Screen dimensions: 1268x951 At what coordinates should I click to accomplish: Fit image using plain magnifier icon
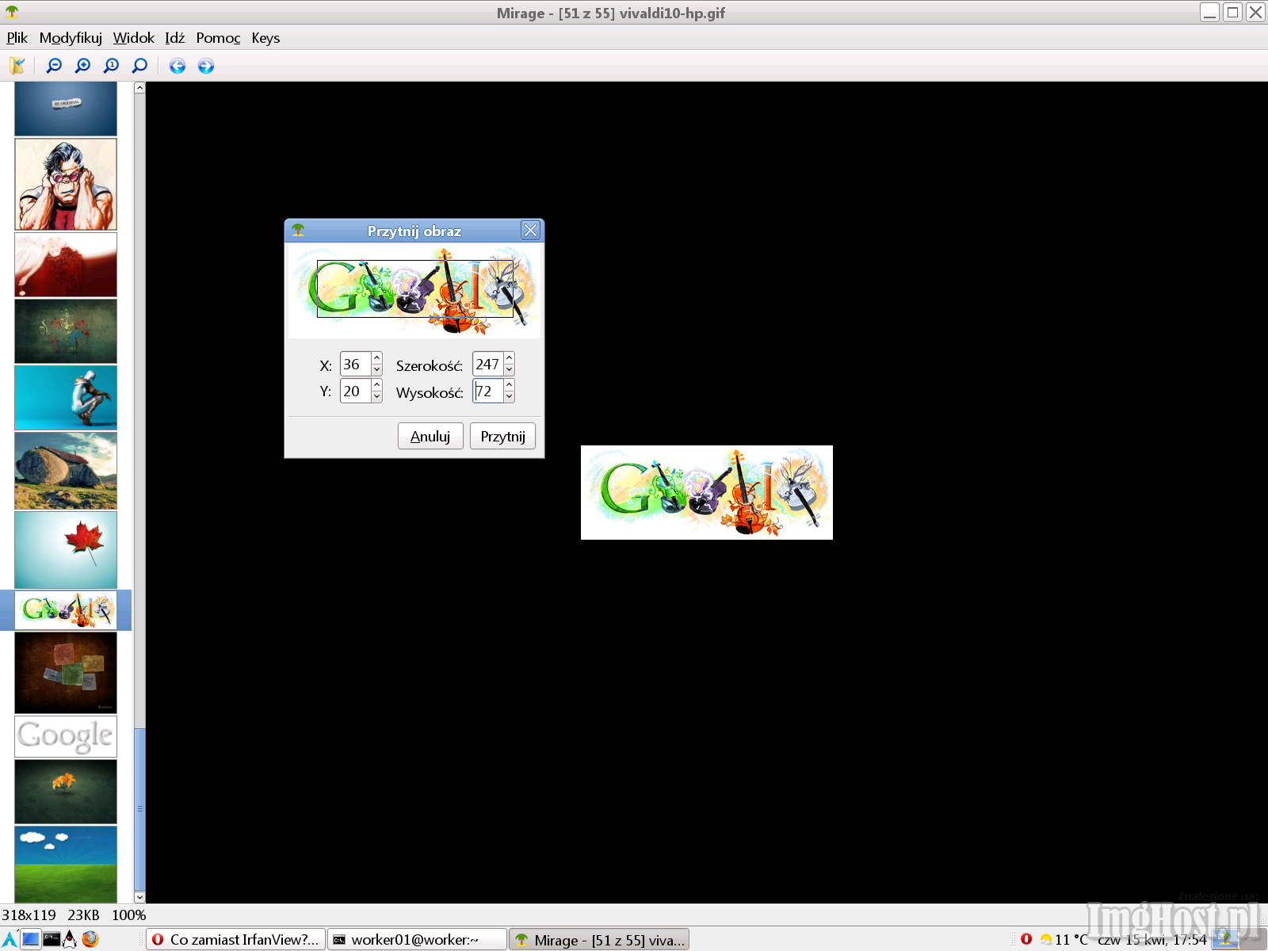tap(139, 66)
